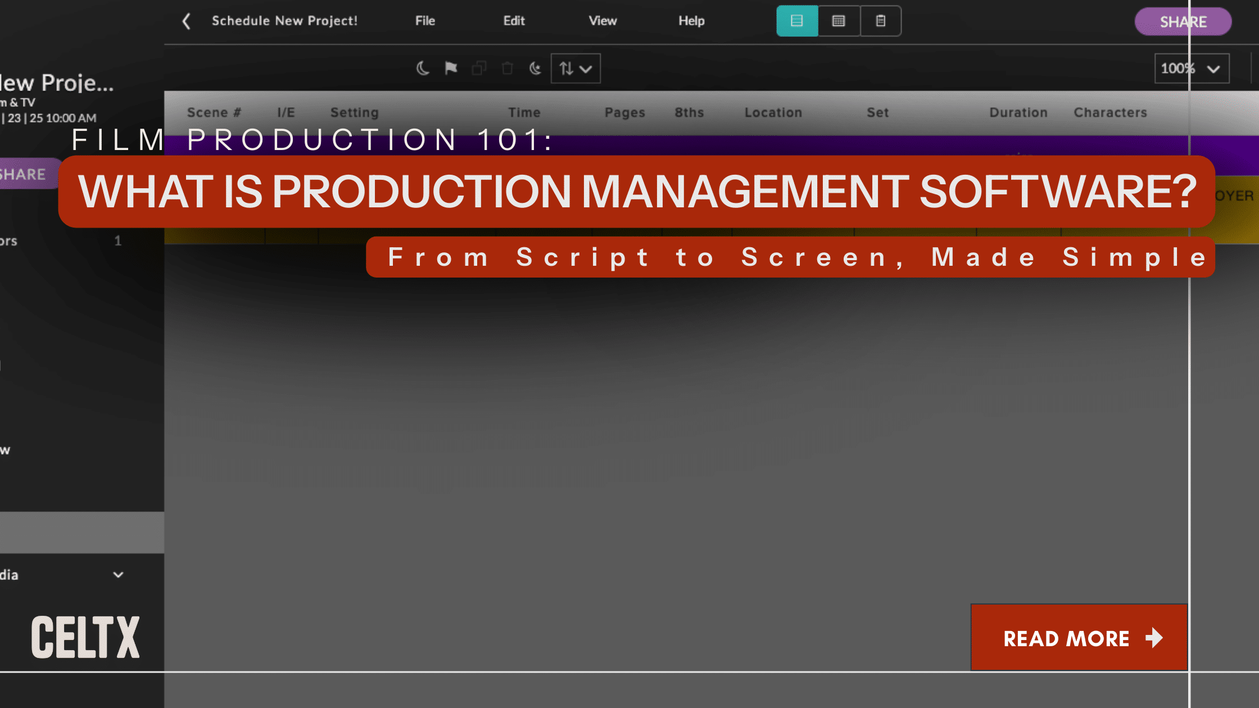Expand the sidebar section chevron

pyautogui.click(x=118, y=575)
